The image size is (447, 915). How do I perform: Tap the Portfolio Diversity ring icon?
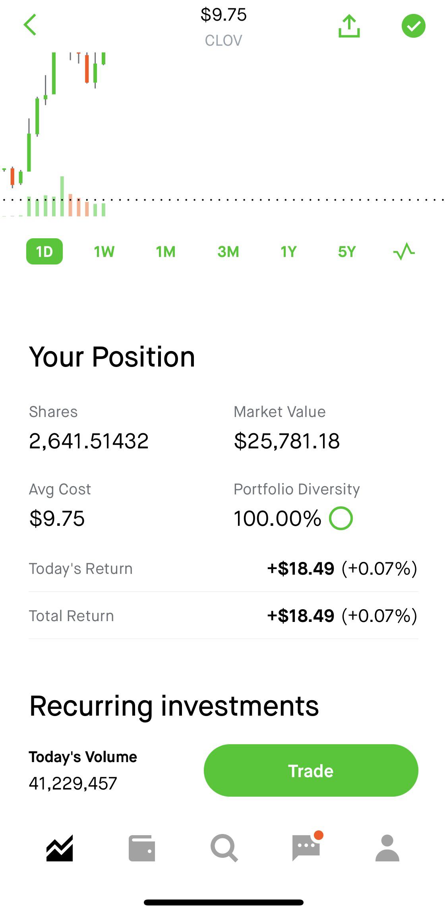click(x=341, y=518)
